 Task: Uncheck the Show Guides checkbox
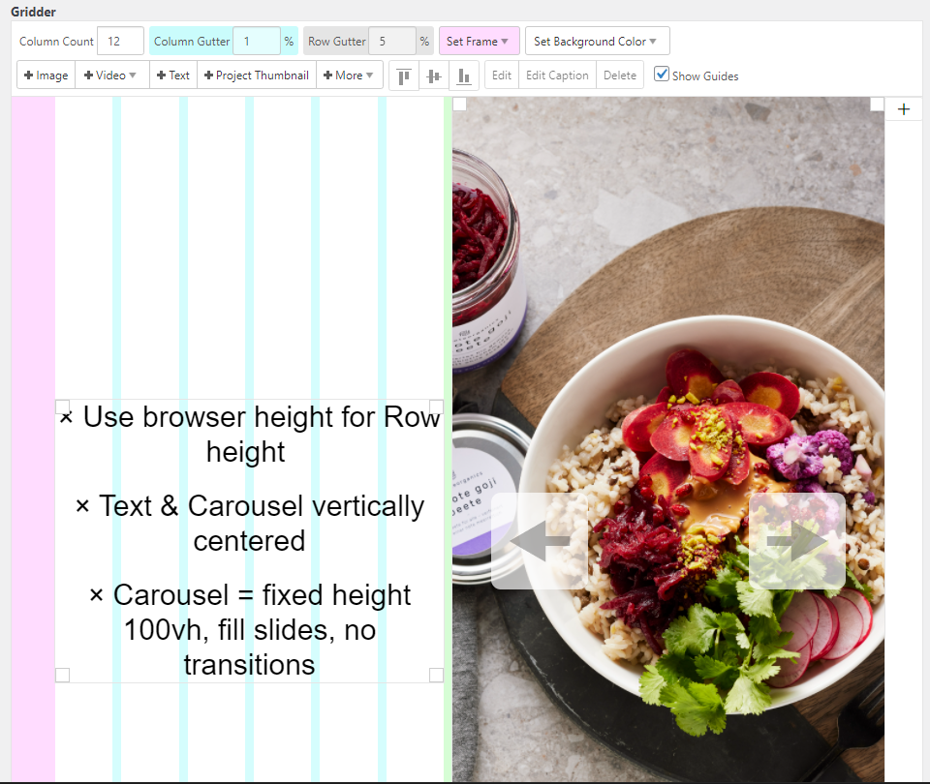pyautogui.click(x=662, y=75)
